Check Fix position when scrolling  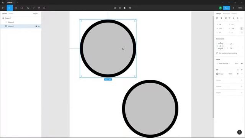coord(217,53)
